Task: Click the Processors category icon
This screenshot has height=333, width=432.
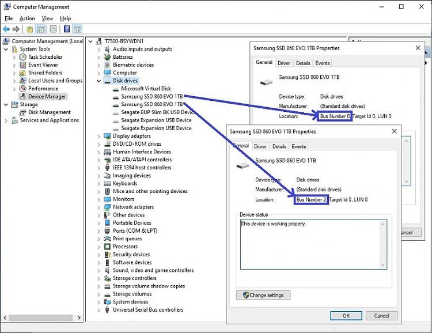Action: pos(107,247)
